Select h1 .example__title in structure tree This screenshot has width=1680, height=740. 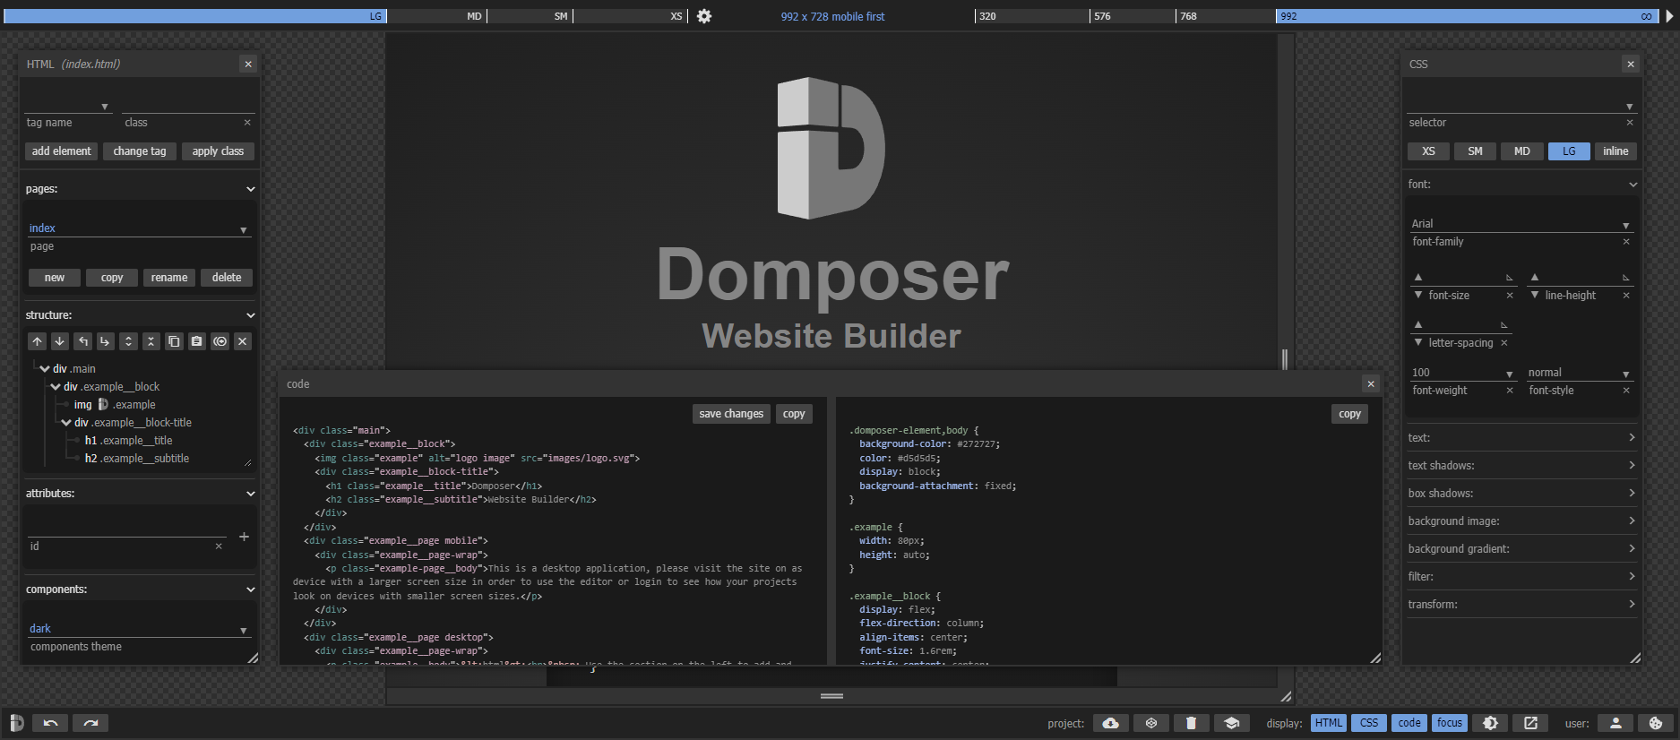point(128,441)
